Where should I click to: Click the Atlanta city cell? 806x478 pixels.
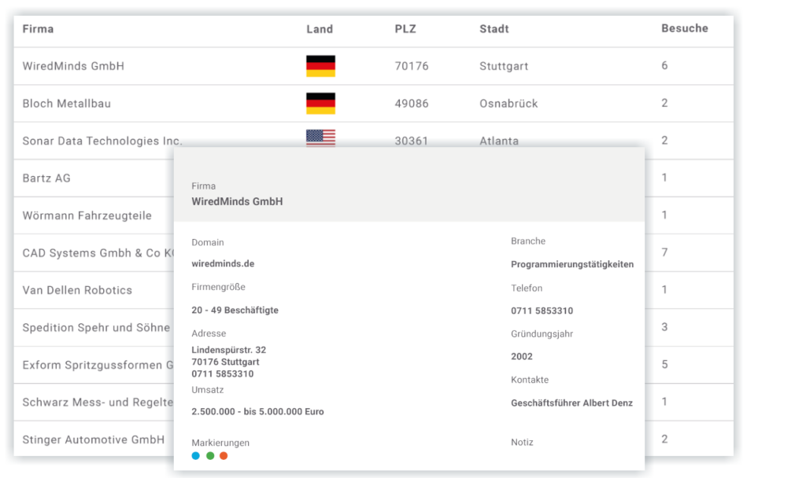tap(499, 141)
